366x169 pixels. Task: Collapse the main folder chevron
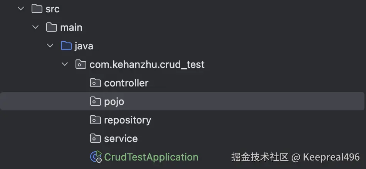click(x=35, y=27)
